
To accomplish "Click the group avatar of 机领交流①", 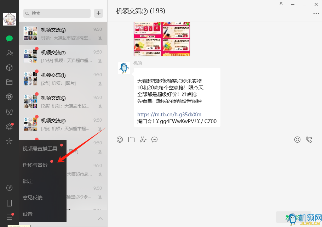I will click(30, 79).
